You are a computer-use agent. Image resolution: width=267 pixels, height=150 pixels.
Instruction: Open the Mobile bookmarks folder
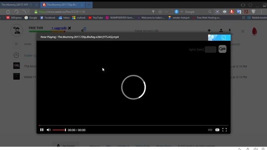(257, 17)
